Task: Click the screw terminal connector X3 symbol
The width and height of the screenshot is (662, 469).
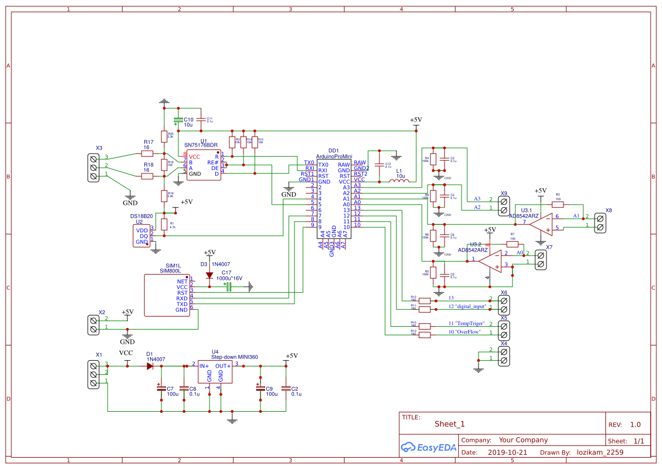Action: click(92, 167)
